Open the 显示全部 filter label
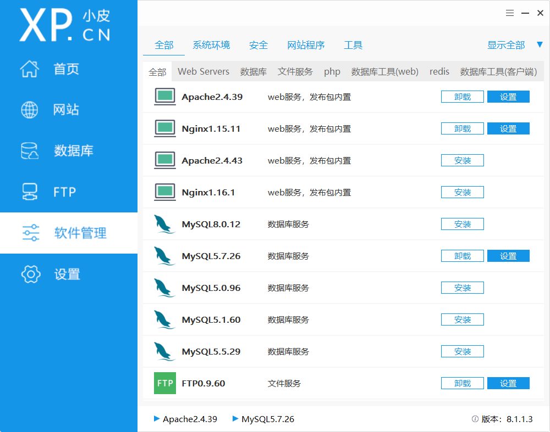Viewport: 550px width, 432px height. (506, 45)
